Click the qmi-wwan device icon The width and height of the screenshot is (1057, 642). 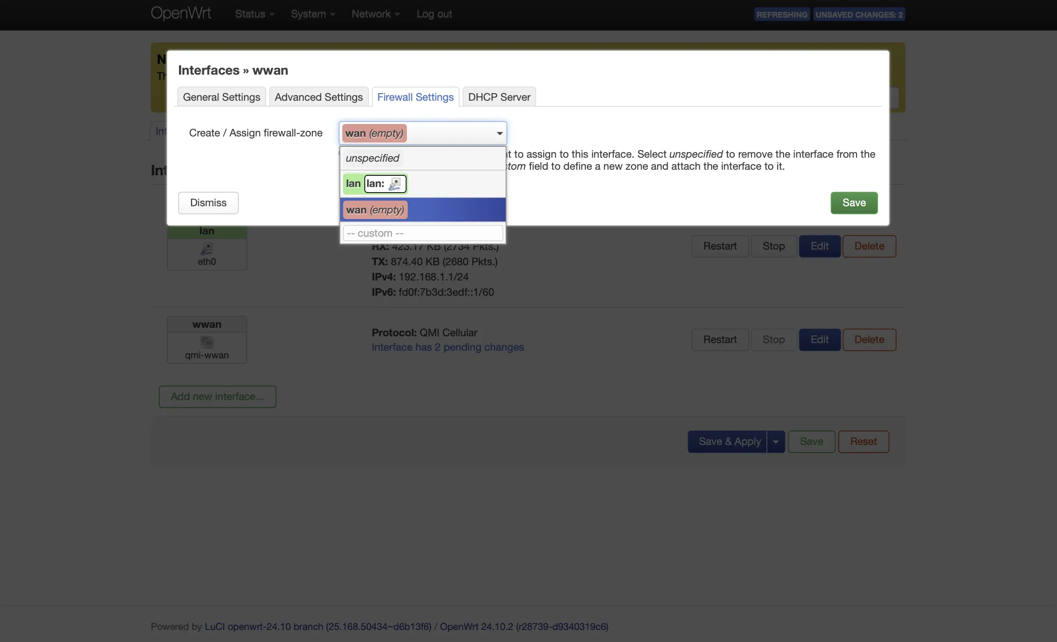[x=207, y=342]
